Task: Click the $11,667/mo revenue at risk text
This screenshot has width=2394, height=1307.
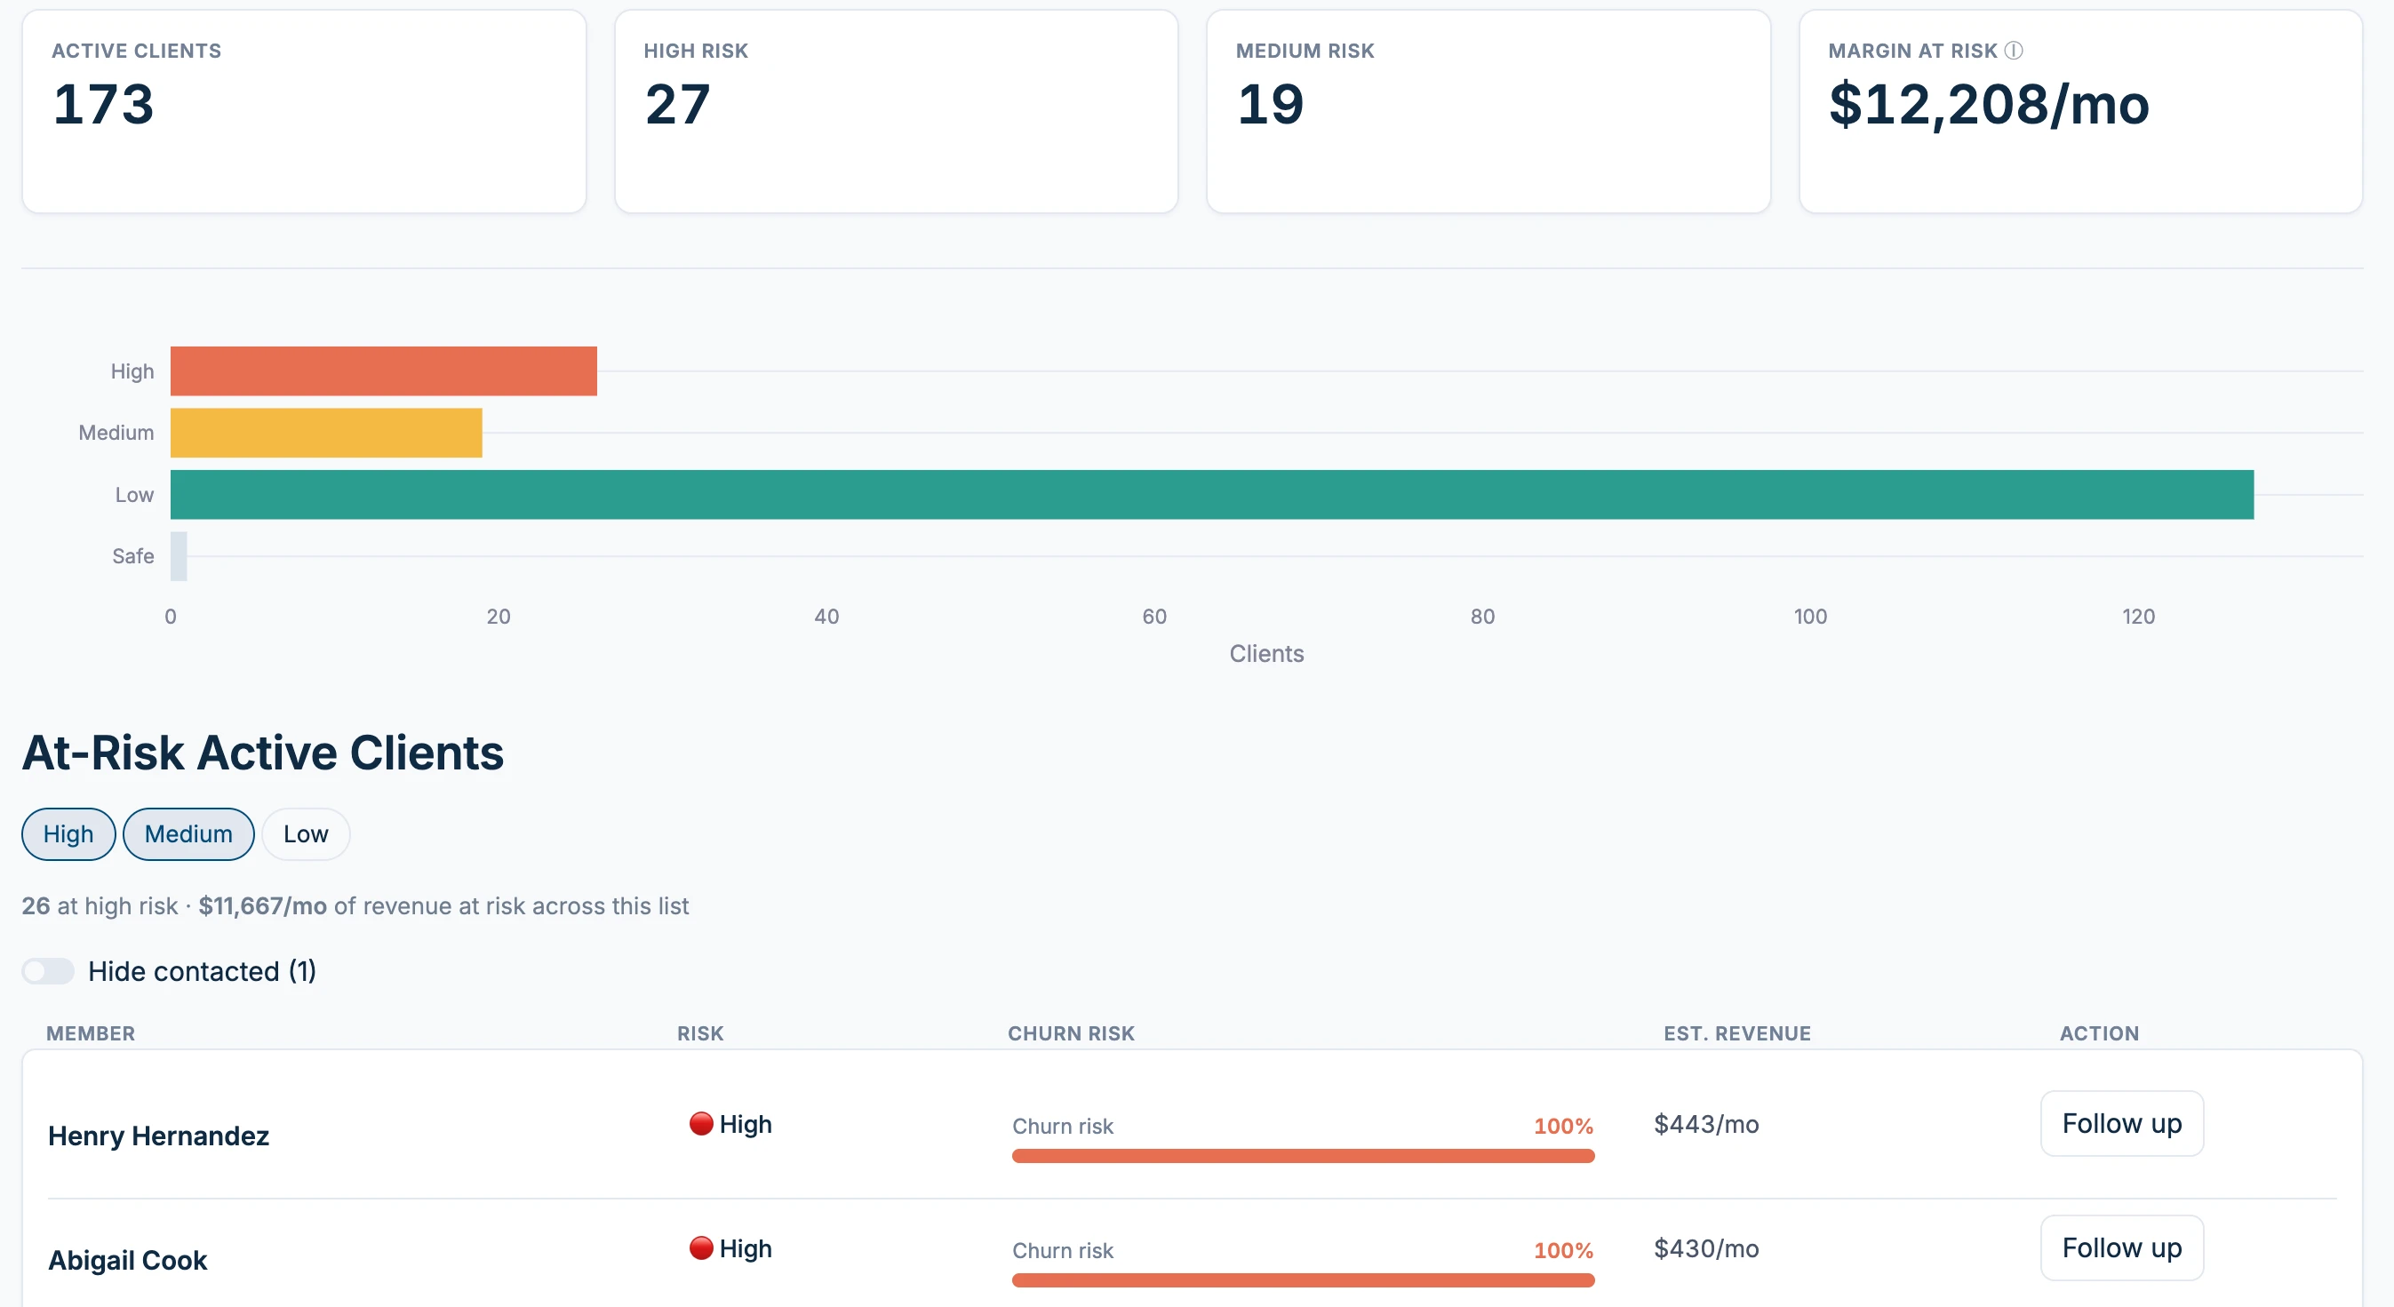Action: coord(263,905)
